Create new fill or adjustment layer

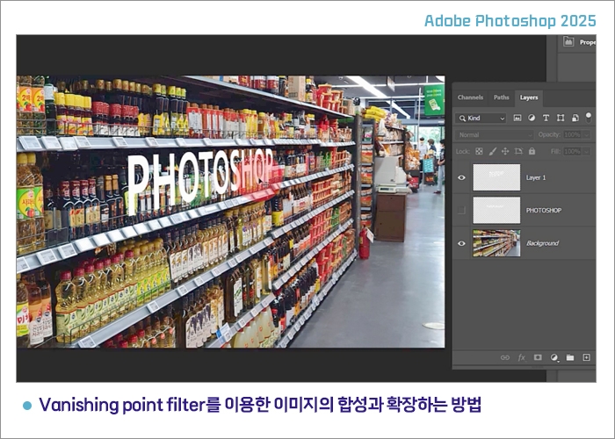coord(554,357)
